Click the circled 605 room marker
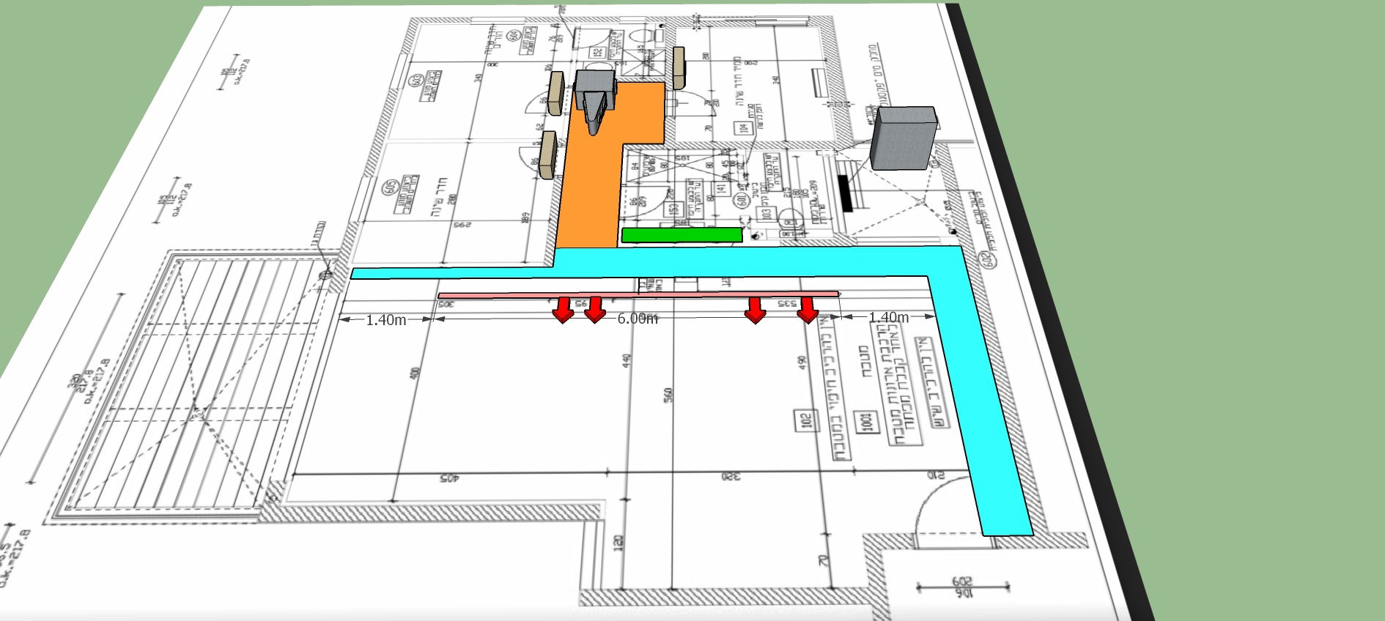 389,189
